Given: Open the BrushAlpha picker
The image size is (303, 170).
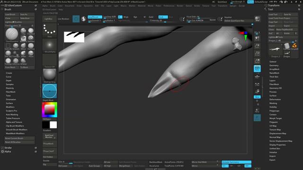Looking at the screenshot, I should [49, 45].
